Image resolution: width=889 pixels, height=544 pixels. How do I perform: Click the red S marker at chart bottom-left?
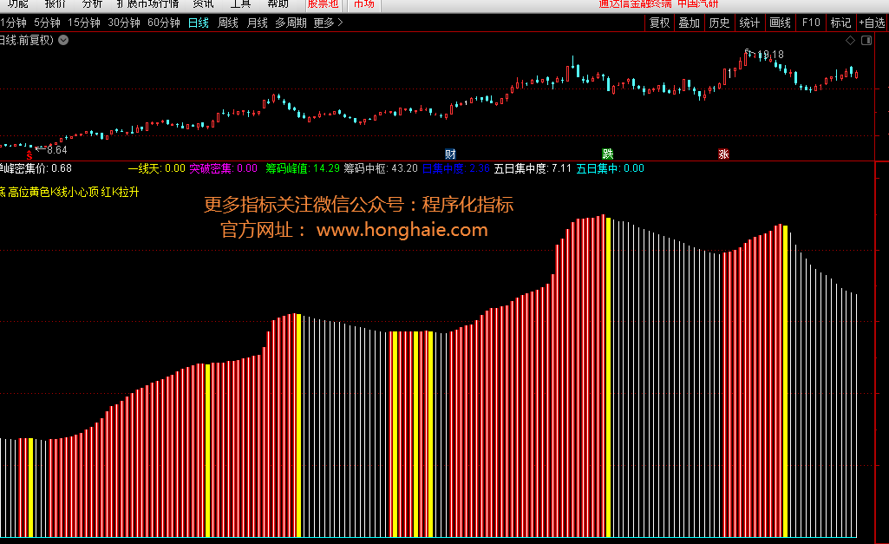[x=30, y=154]
